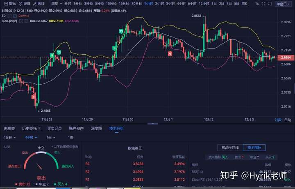295x189 pixels.
Task: Click the R3 classic value 3.8788
Action: [138, 164]
